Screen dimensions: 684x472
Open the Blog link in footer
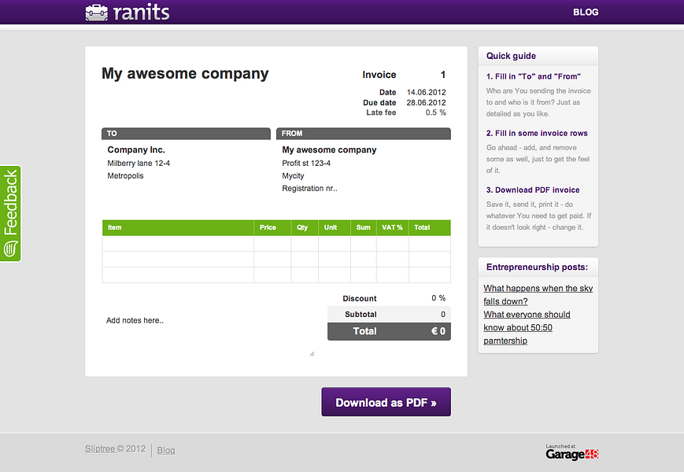[166, 450]
